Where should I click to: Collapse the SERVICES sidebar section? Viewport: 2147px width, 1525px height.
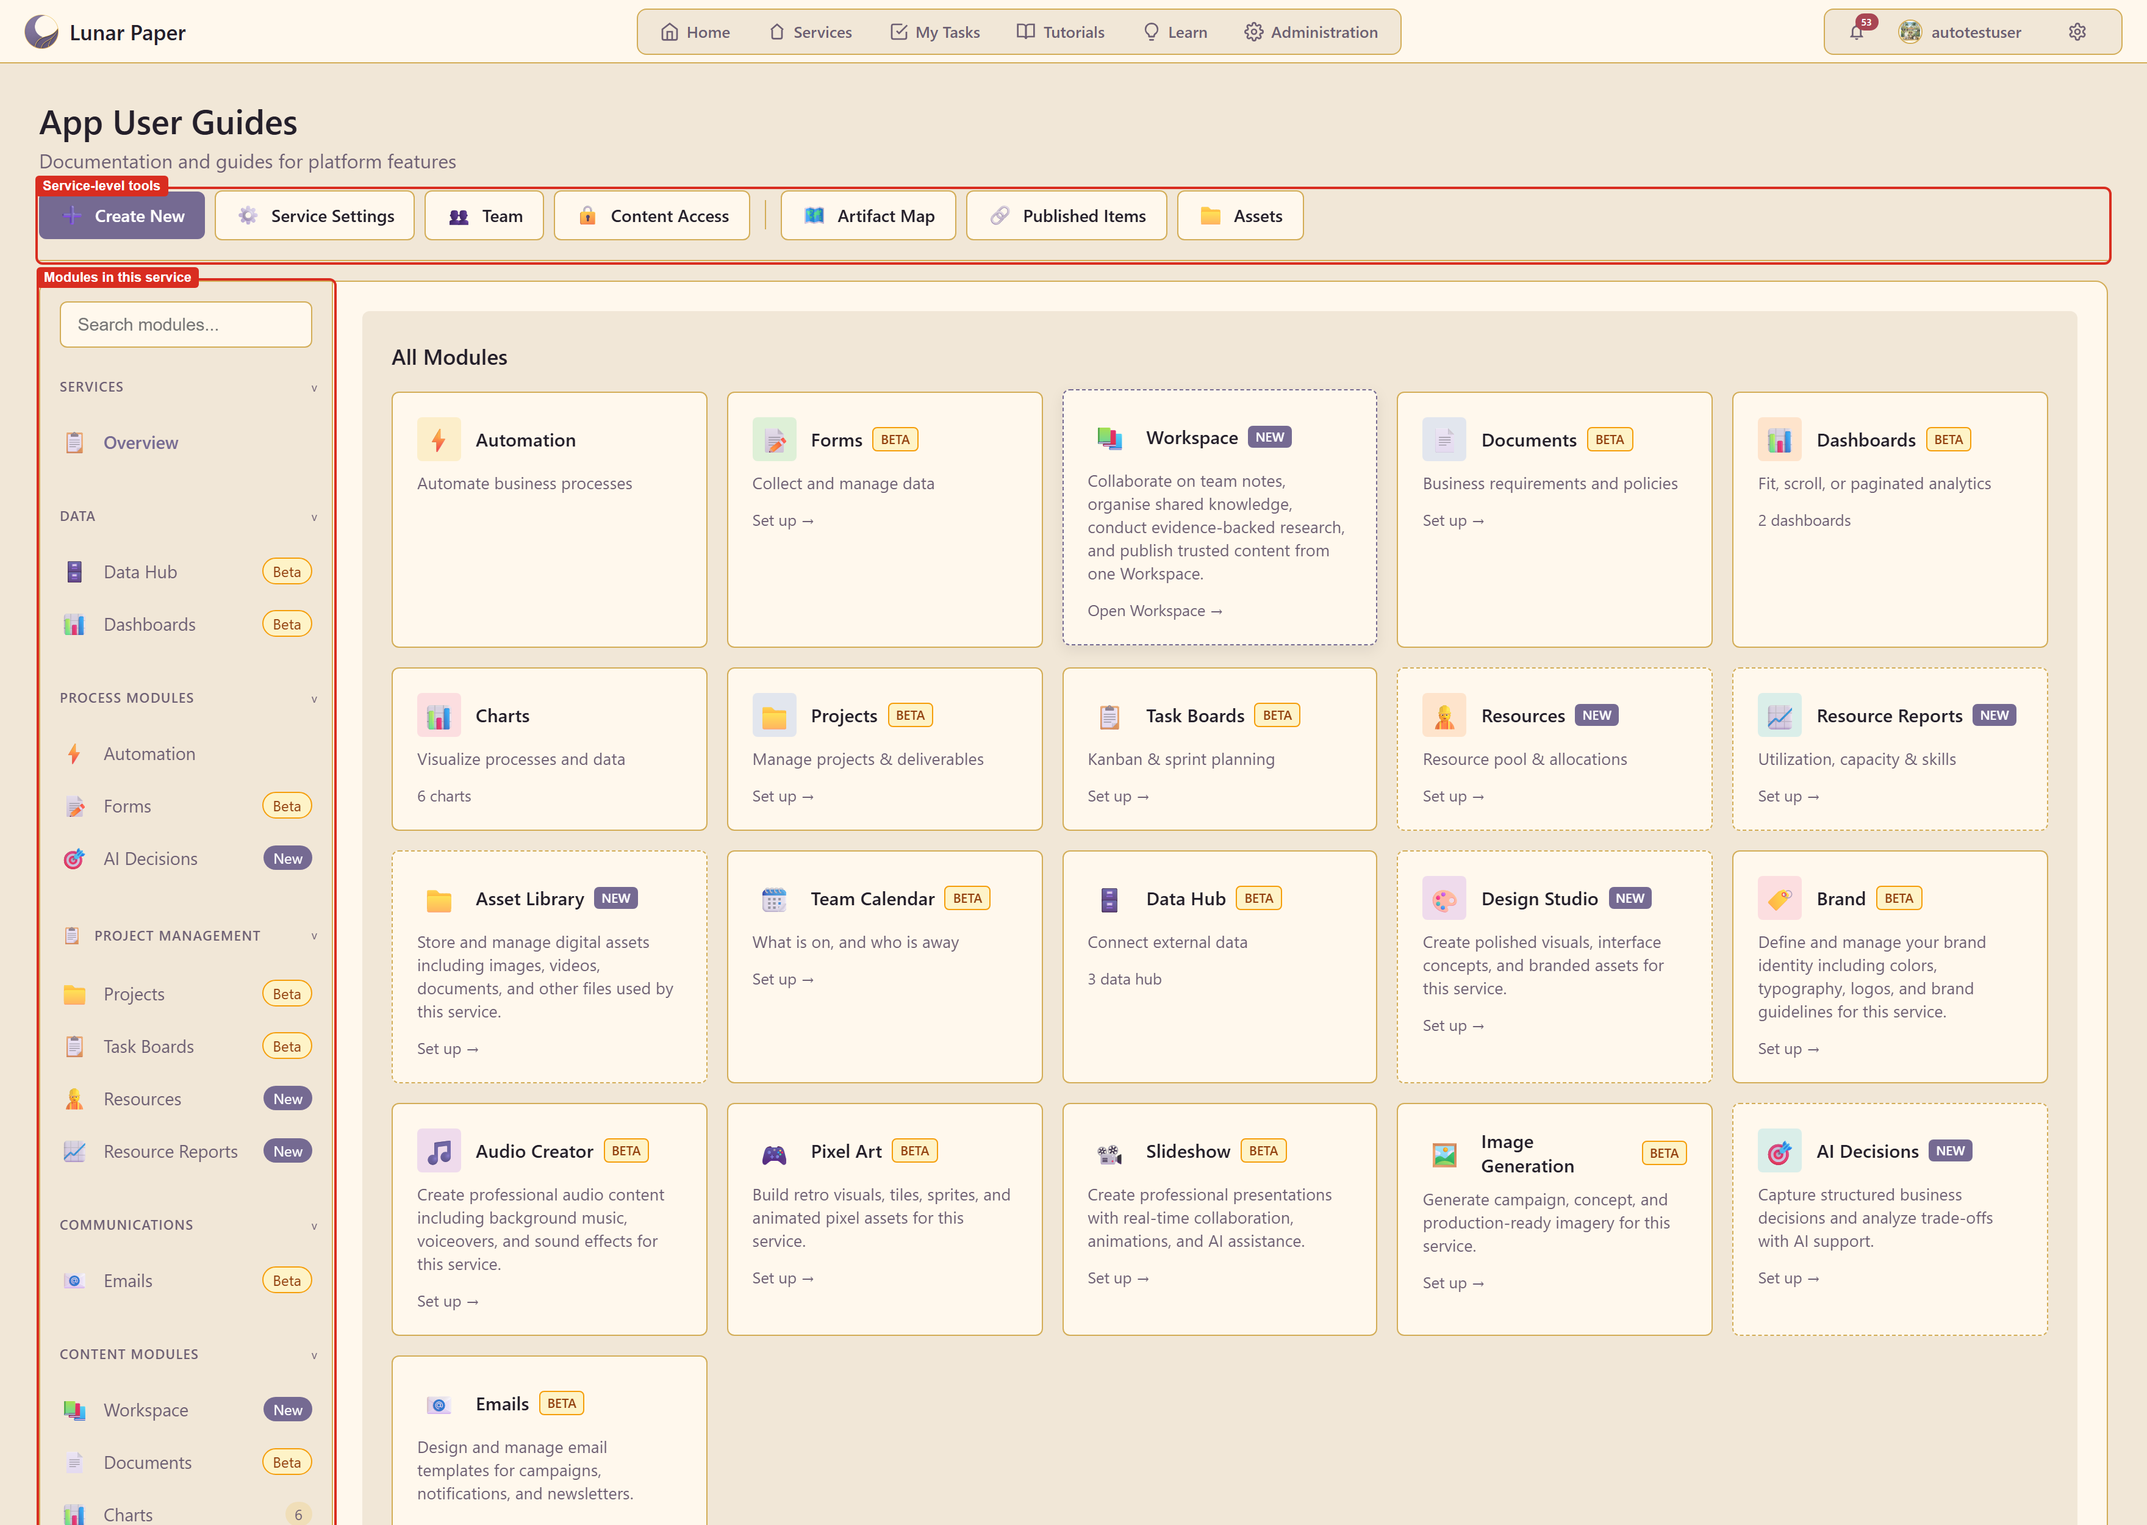[314, 387]
